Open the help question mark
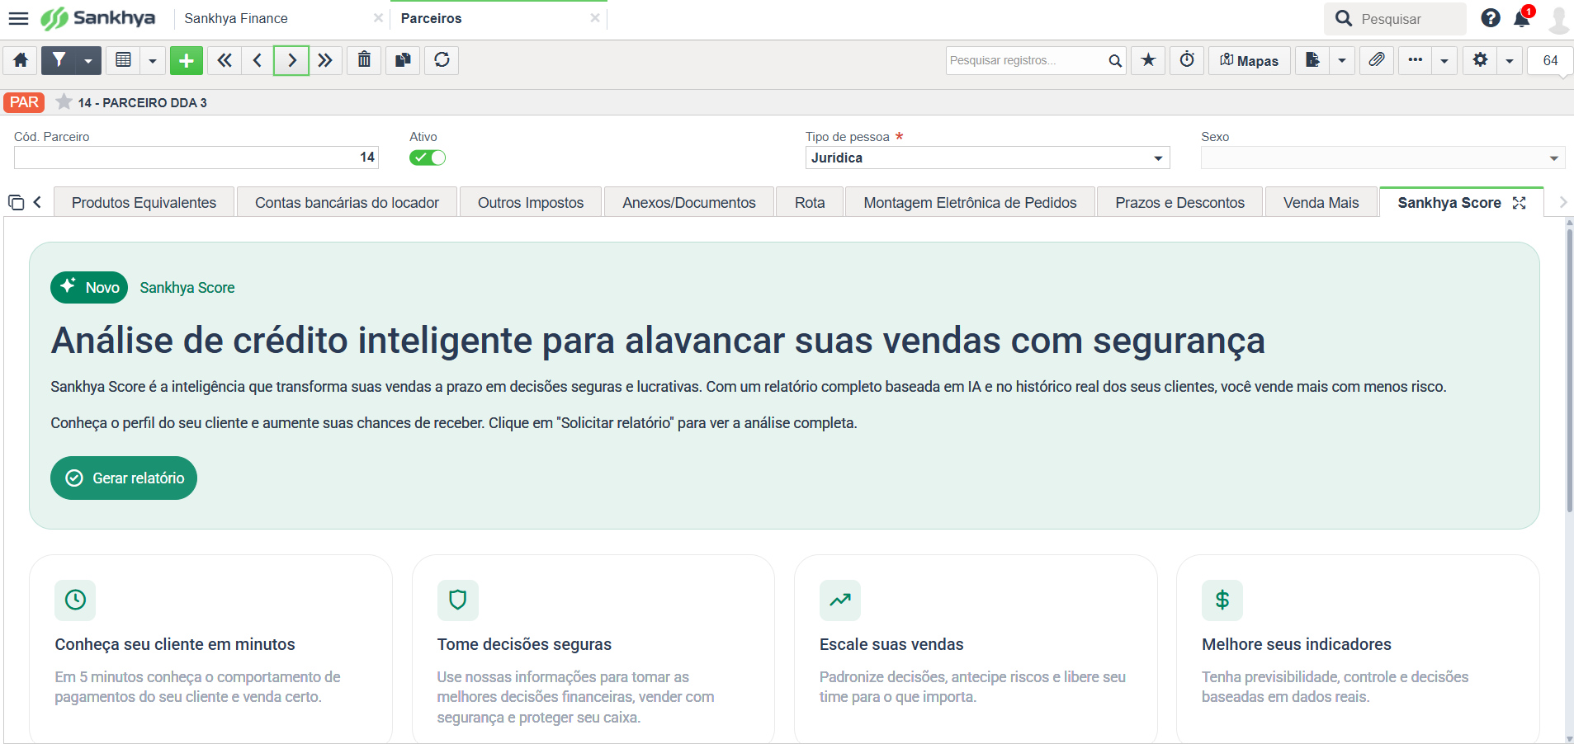This screenshot has width=1574, height=744. [1491, 18]
